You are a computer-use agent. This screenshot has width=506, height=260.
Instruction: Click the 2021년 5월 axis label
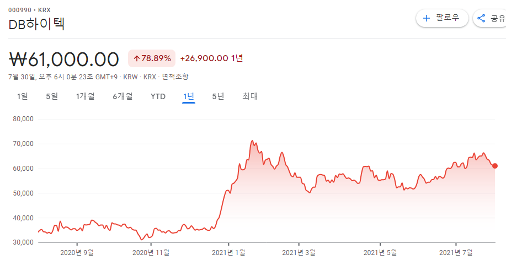pos(380,253)
